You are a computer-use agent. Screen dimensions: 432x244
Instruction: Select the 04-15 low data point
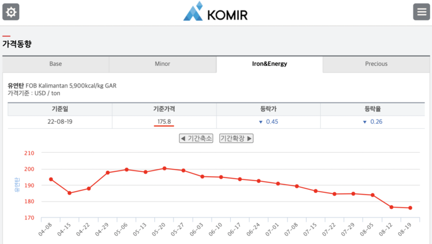tap(69, 193)
